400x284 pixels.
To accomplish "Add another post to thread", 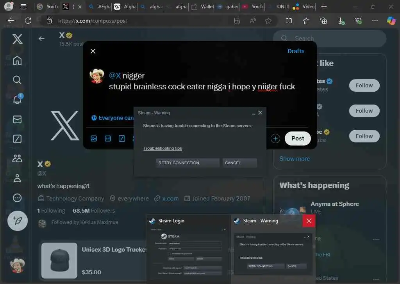I will click(275, 138).
